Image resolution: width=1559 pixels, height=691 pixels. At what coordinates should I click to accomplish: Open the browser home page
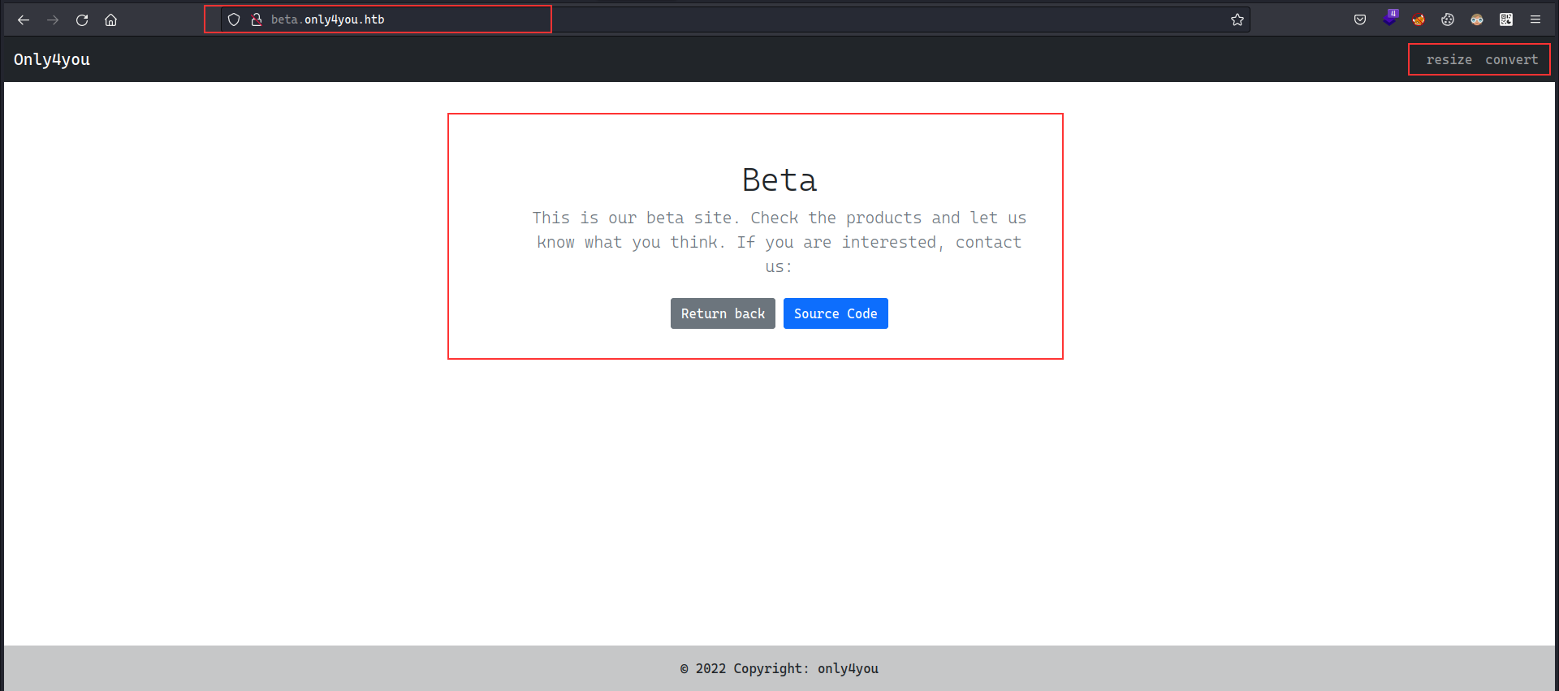111,19
